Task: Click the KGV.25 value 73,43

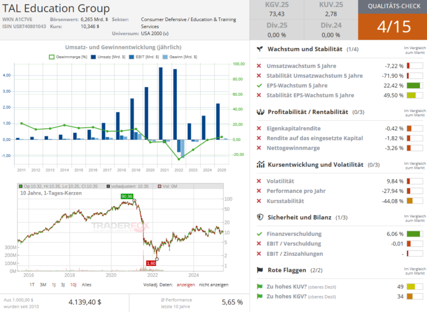Action: (277, 14)
